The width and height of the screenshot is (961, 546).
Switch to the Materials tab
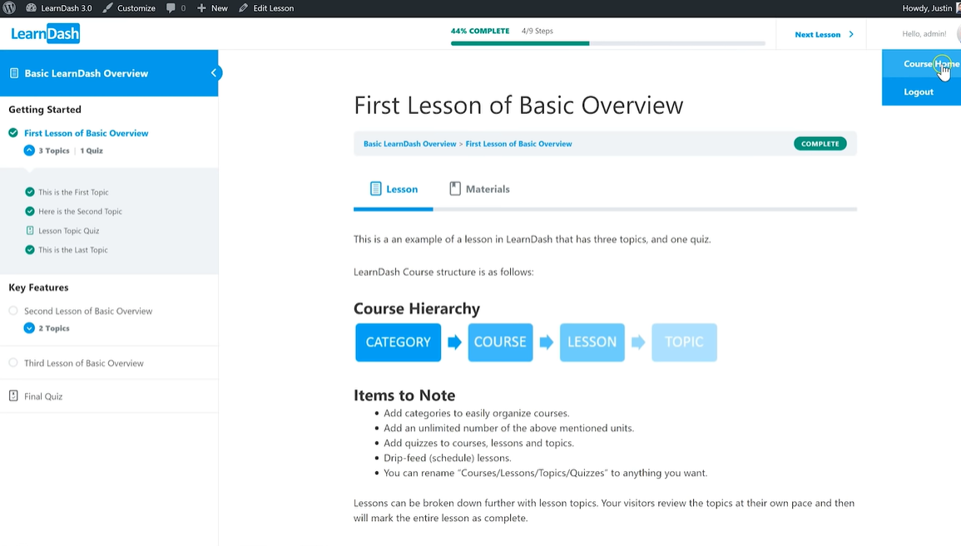click(488, 189)
